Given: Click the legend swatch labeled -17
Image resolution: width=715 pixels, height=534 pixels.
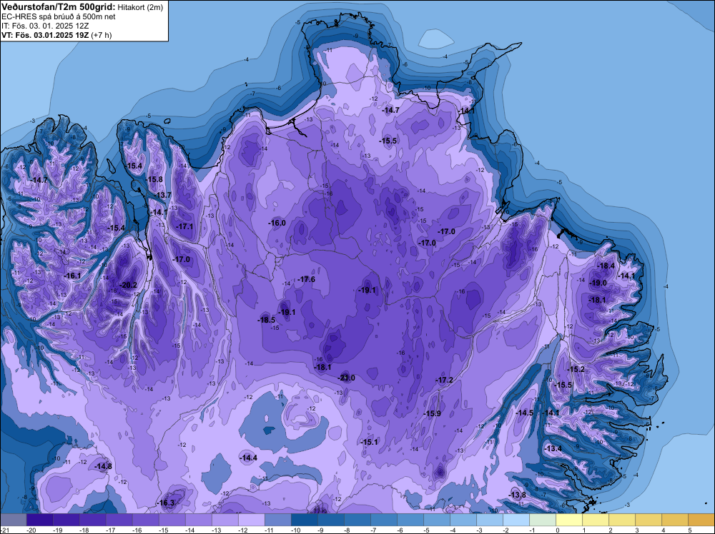Looking at the screenshot, I should point(119,520).
